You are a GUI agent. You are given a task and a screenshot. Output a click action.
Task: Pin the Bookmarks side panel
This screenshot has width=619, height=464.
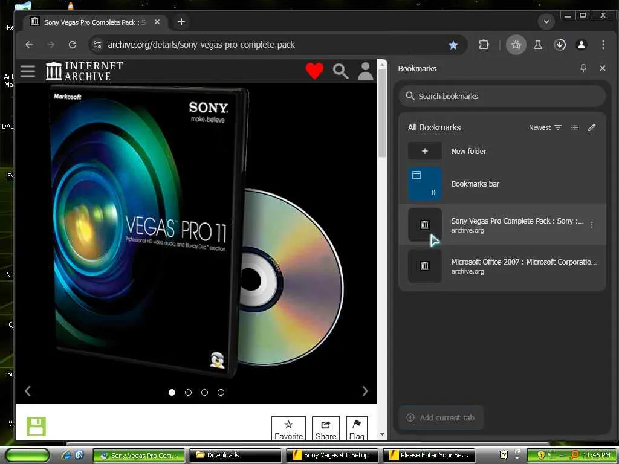pyautogui.click(x=583, y=68)
